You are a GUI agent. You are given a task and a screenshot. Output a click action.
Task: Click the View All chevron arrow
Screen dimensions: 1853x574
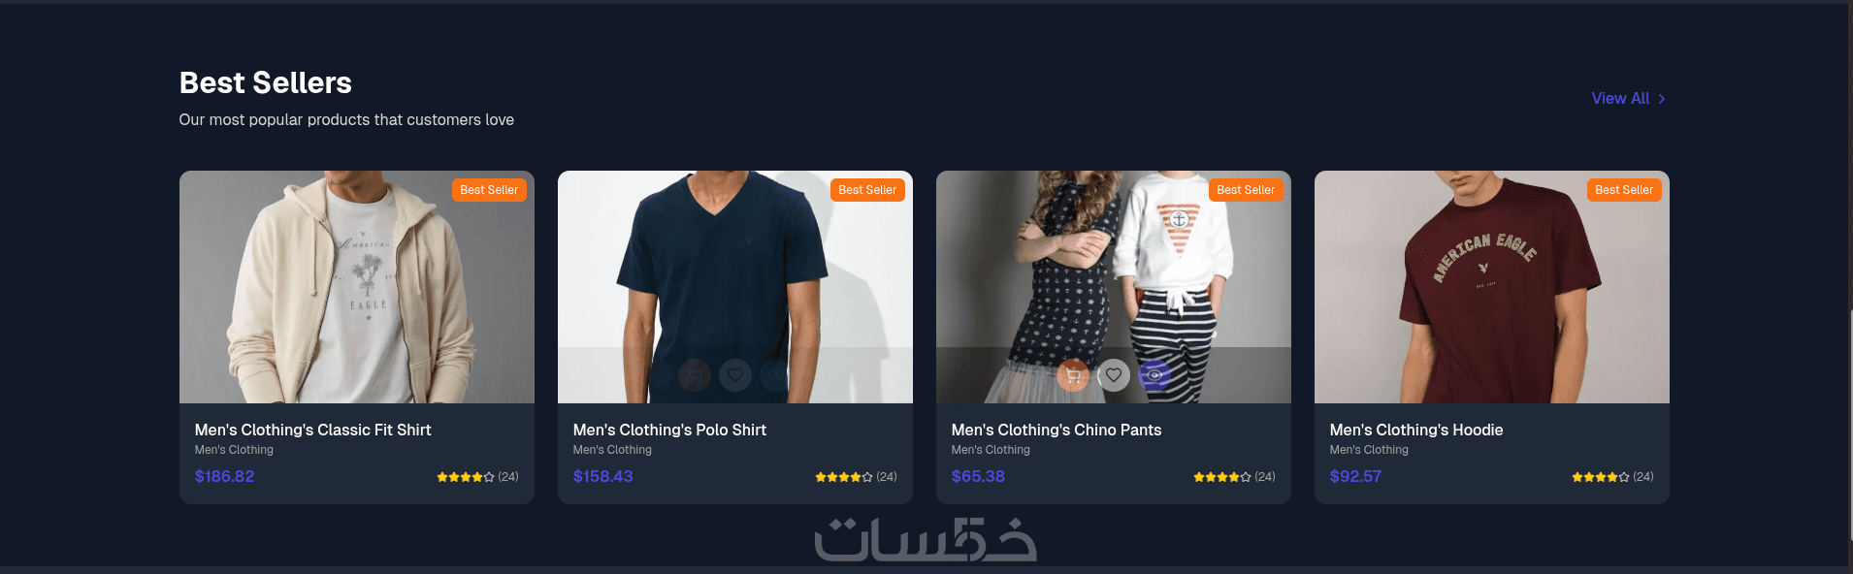pyautogui.click(x=1662, y=99)
